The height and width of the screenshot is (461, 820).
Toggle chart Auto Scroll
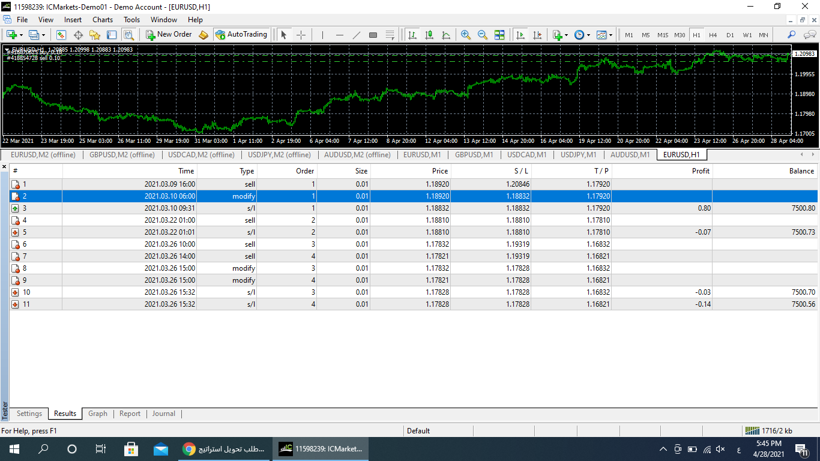[x=520, y=35]
